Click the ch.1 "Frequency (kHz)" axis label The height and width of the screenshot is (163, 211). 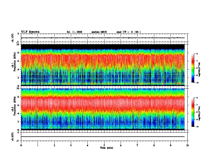coord(15,62)
